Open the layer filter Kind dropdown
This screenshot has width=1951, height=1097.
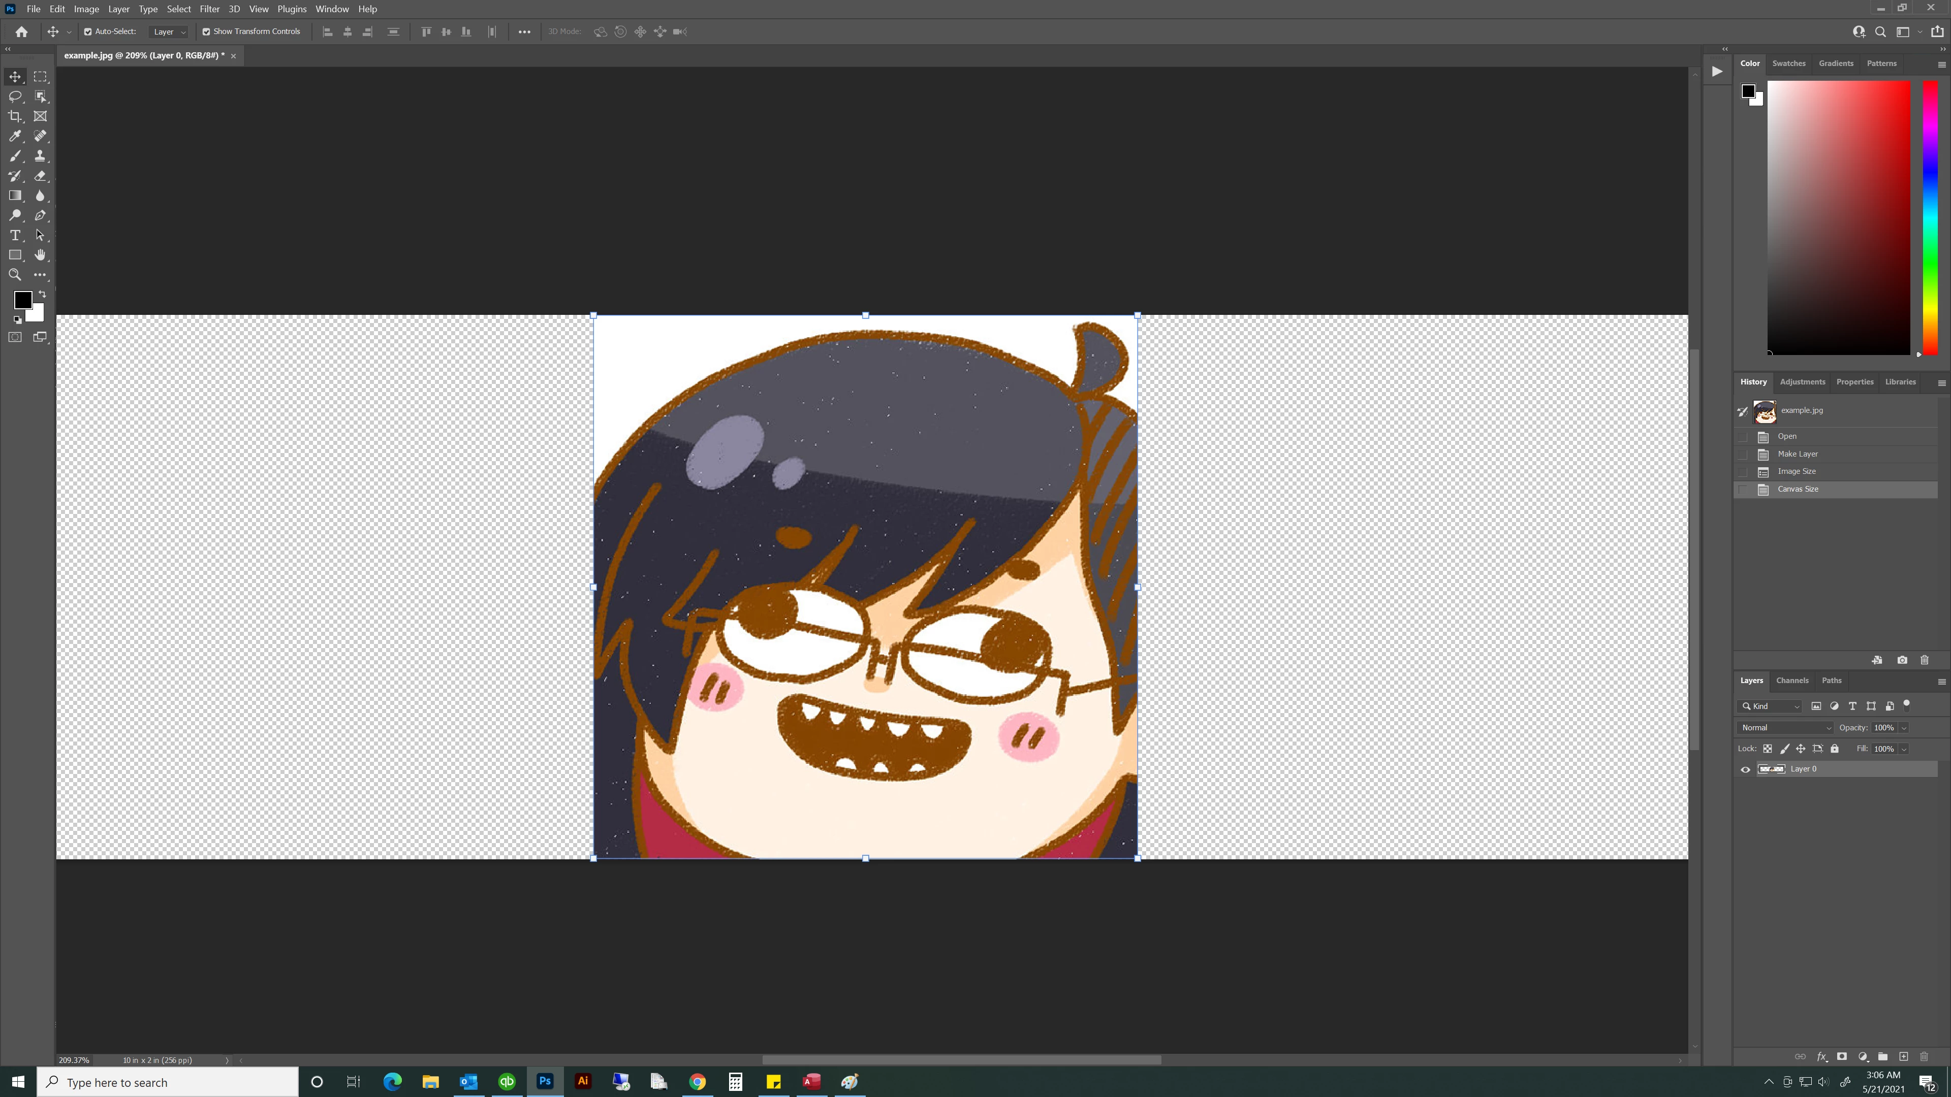1771,706
